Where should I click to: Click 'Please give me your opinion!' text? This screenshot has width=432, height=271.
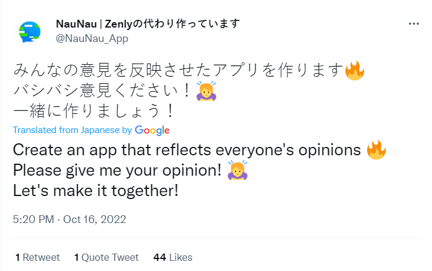click(x=117, y=170)
